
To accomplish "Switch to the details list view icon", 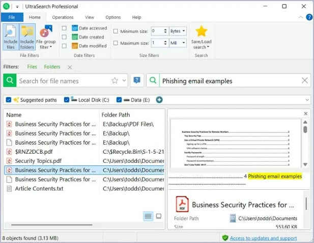I will click(x=148, y=216).
